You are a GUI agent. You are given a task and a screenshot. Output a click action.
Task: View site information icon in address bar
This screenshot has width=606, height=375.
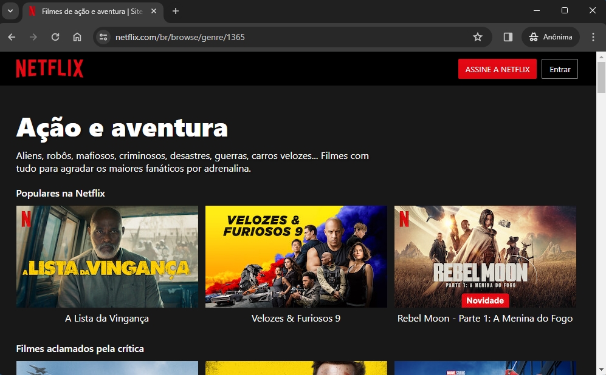tap(103, 37)
